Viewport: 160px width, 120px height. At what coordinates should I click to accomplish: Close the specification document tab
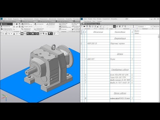coord(99,24)
